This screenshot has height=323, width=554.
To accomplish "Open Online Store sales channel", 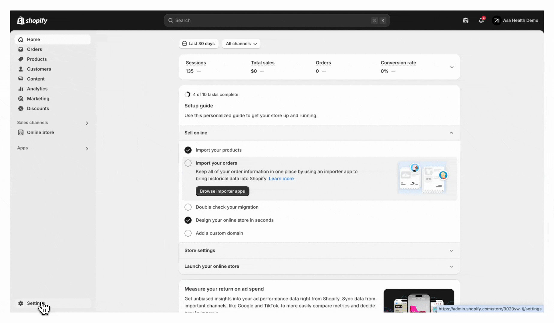I will [x=52, y=132].
